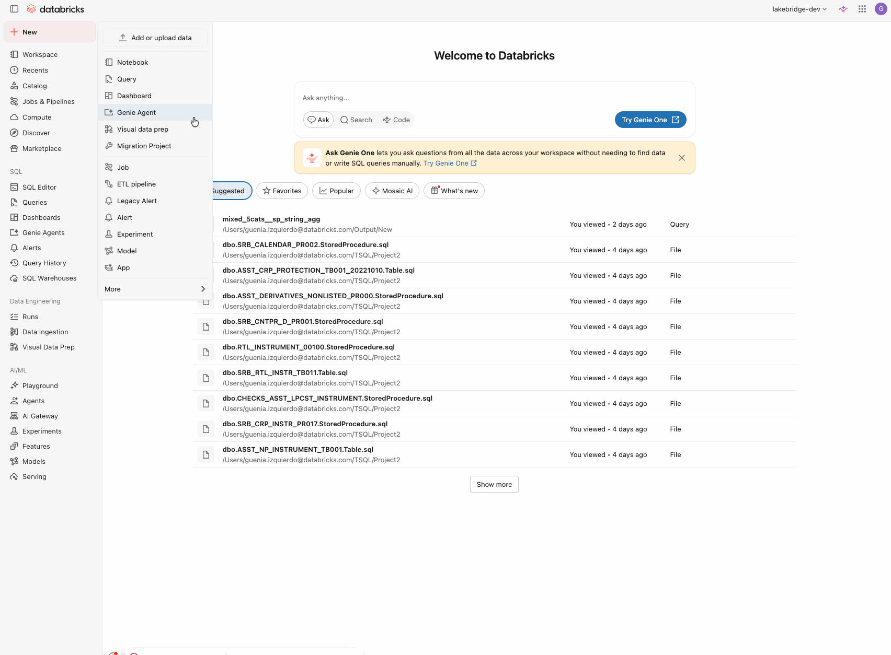This screenshot has width=891, height=655.
Task: Choose Visual data prep menu item
Action: [155, 129]
